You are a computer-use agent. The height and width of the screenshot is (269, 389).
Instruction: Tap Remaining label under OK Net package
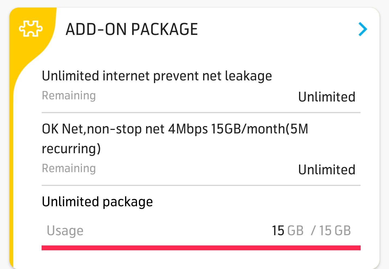[69, 168]
